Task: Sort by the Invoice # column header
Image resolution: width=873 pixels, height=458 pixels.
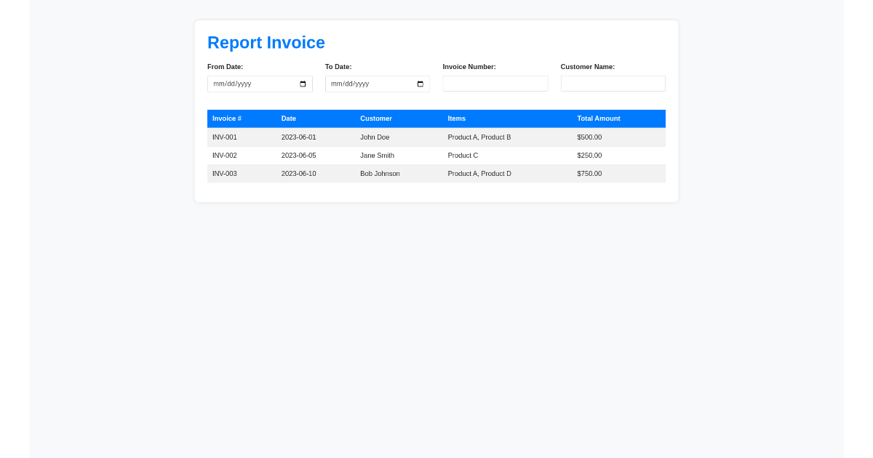Action: pyautogui.click(x=227, y=118)
